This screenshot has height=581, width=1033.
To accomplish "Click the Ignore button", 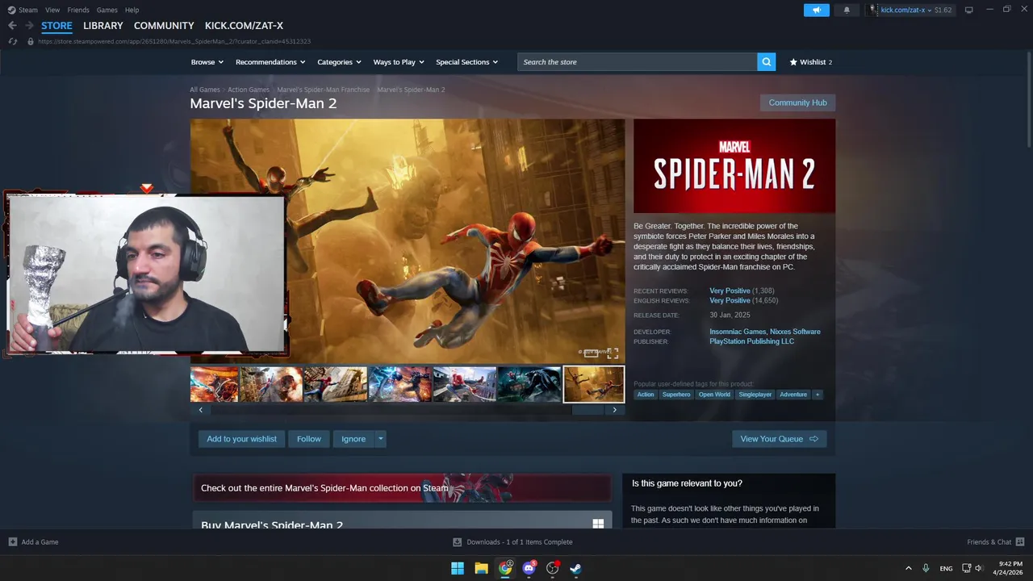I will point(353,439).
